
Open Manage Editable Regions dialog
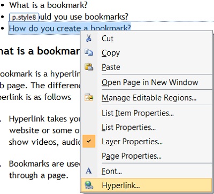coord(146,98)
